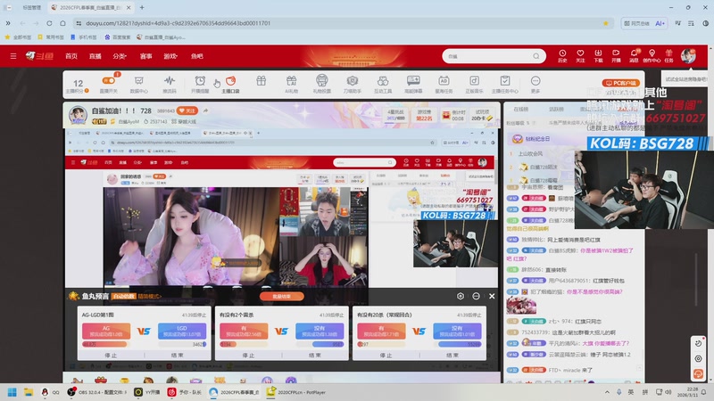Open a new browser tab
Screen dimensions: 714x401
[x=142, y=7]
